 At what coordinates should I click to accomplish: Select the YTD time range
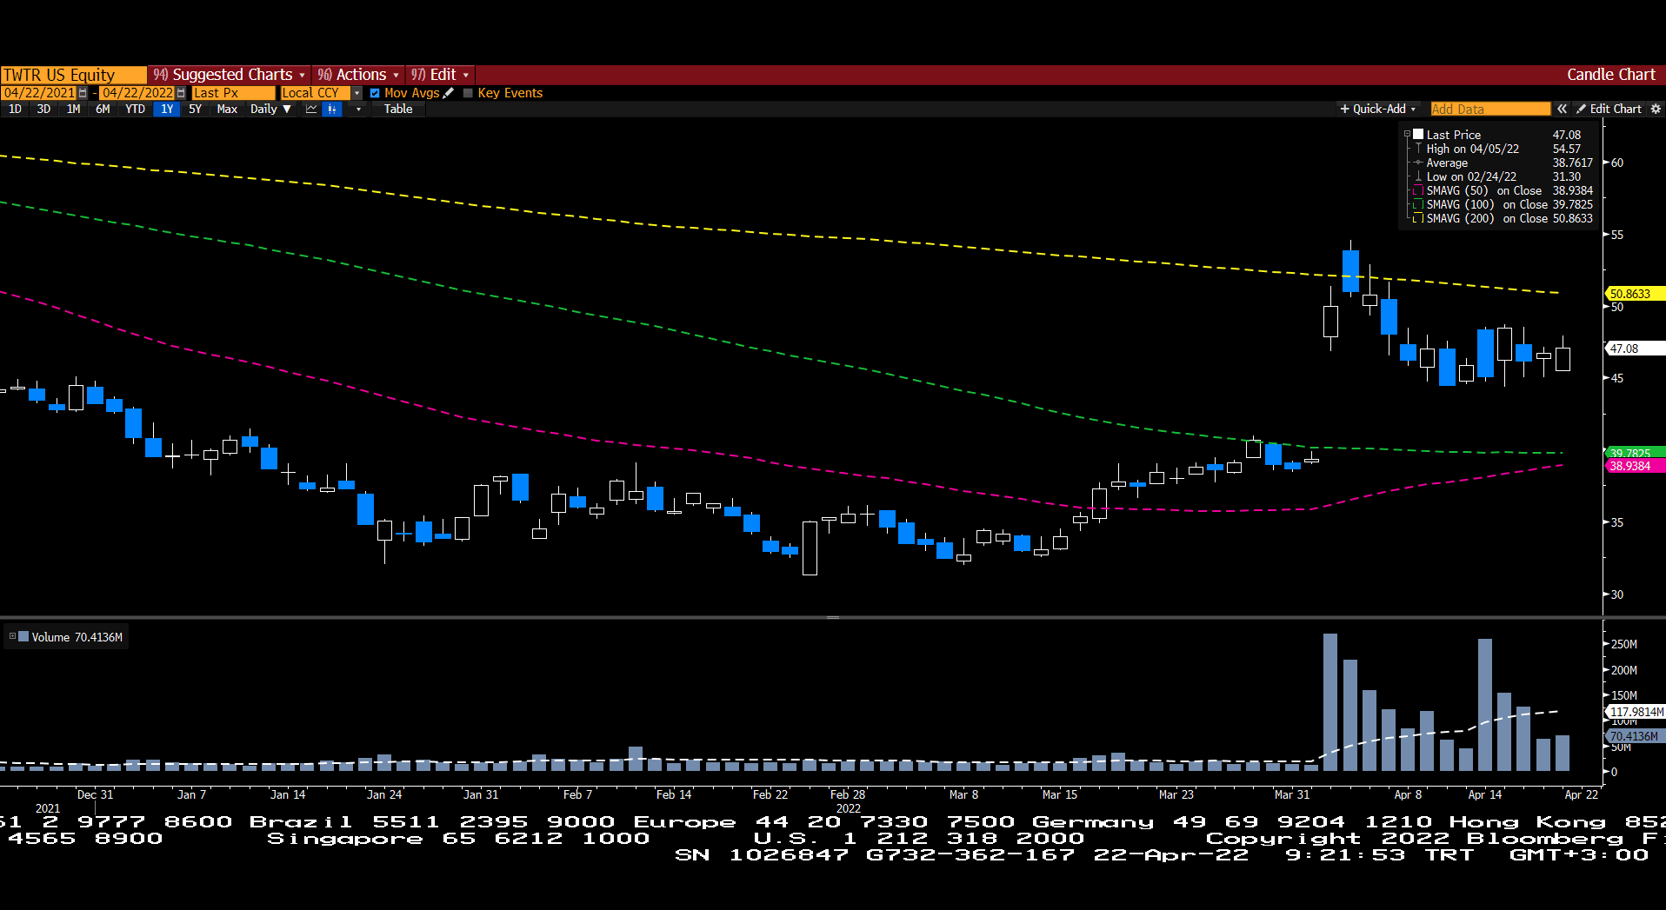(135, 110)
